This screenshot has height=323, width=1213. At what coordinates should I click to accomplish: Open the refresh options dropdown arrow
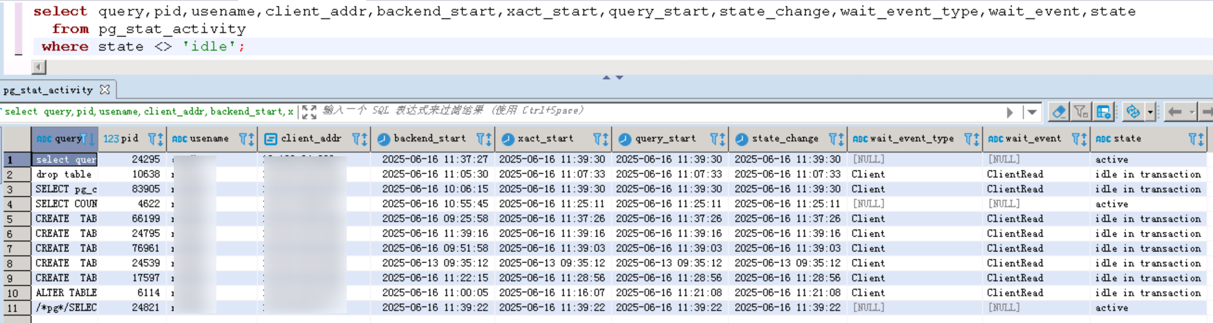tap(1150, 112)
